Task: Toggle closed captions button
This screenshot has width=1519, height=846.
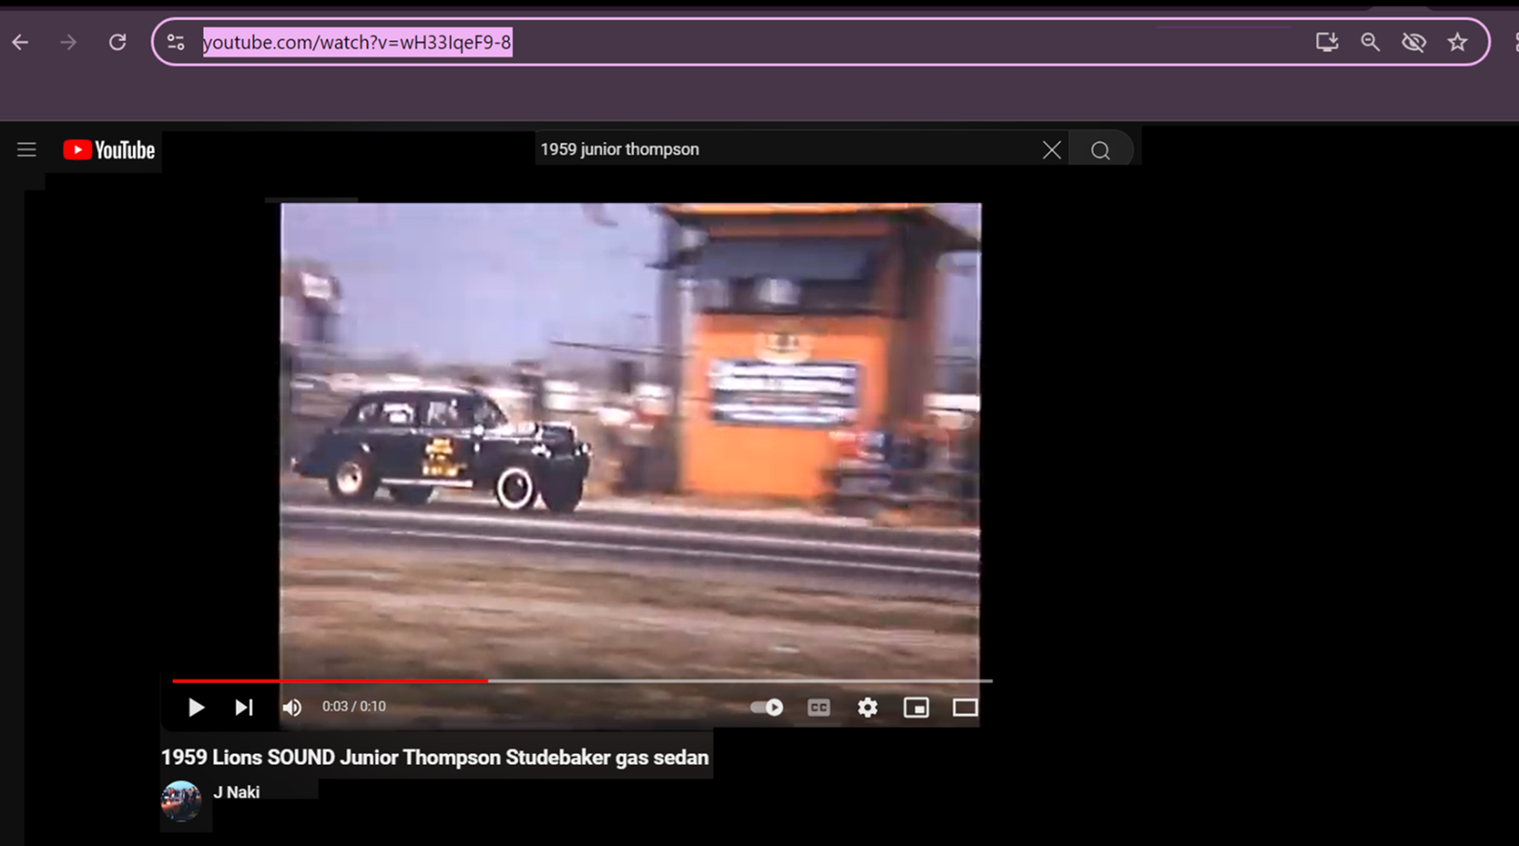Action: tap(818, 708)
